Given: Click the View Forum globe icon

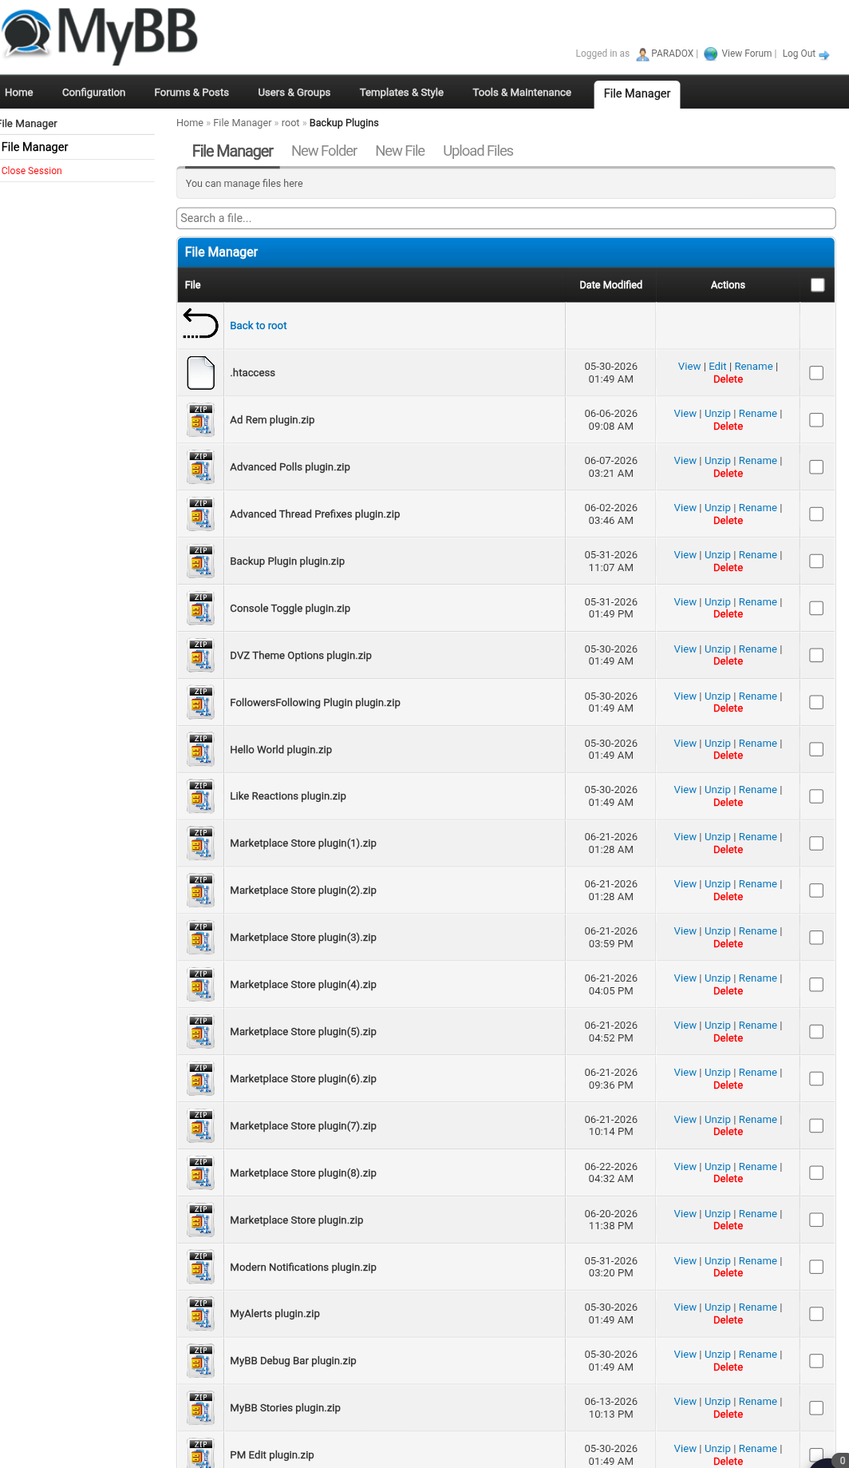Looking at the screenshot, I should coord(710,54).
